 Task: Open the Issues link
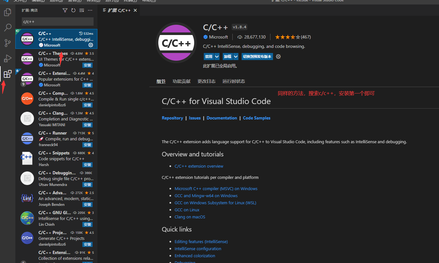[195, 118]
